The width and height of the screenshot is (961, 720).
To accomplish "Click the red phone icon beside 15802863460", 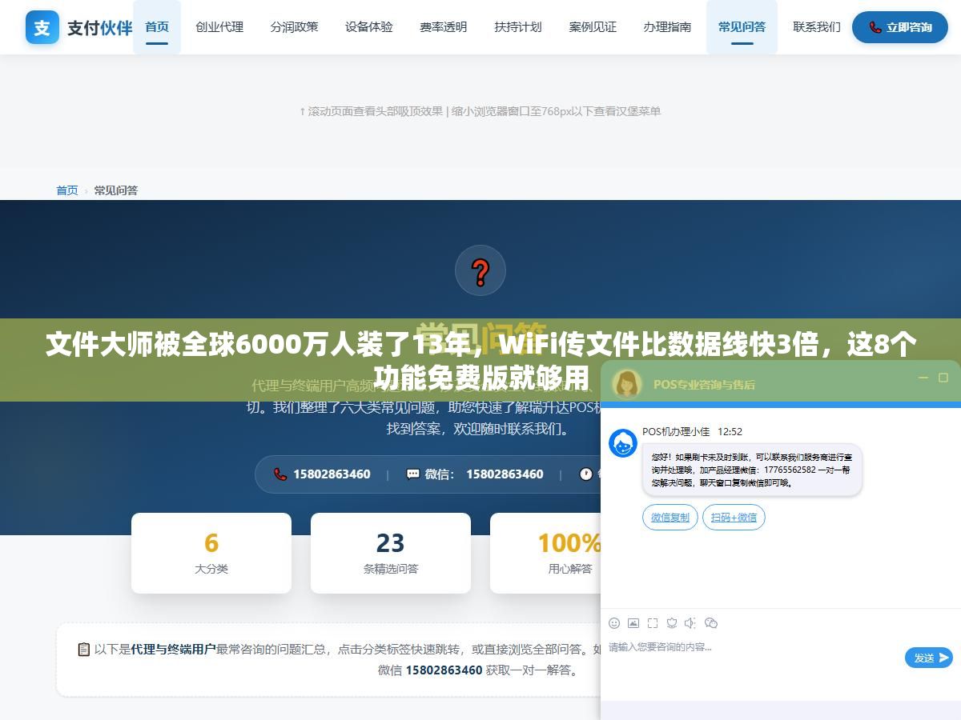I will point(280,474).
